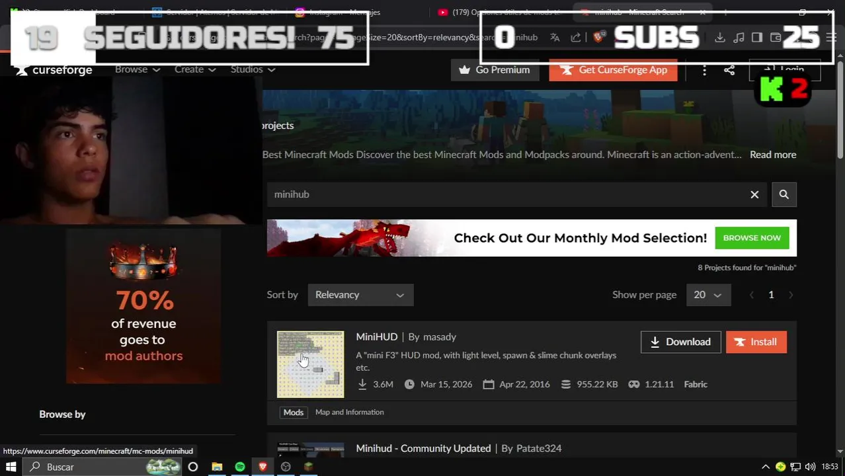Open Read more description link
The image size is (845, 476).
click(x=773, y=155)
